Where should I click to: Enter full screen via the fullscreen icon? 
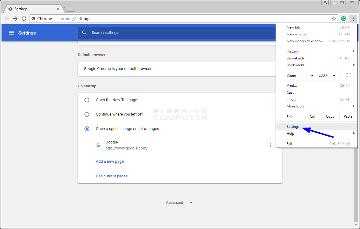pyautogui.click(x=348, y=75)
